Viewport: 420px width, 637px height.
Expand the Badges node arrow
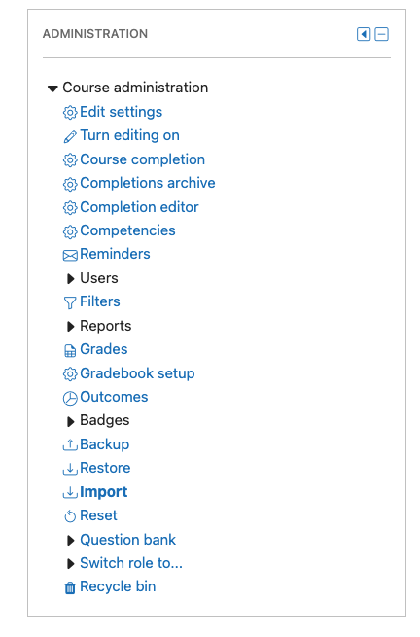(x=70, y=422)
